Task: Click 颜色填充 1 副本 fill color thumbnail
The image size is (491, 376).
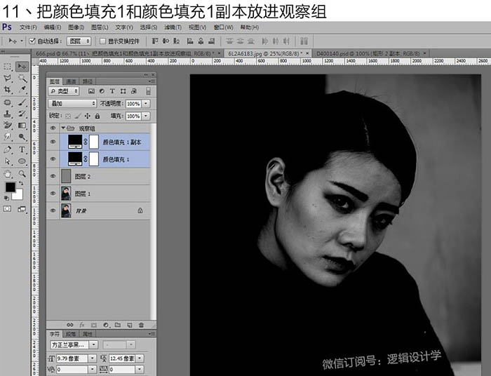Action: 75,142
